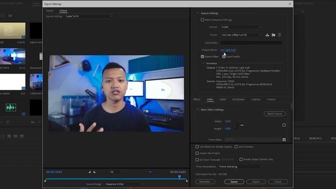Screen dimensions: 336x189
Task: Click the Comments input field
Action: coord(251,43)
